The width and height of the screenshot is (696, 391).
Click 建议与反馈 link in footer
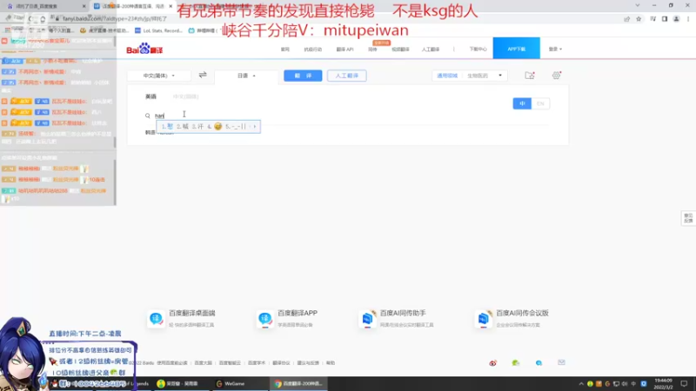tap(308, 362)
